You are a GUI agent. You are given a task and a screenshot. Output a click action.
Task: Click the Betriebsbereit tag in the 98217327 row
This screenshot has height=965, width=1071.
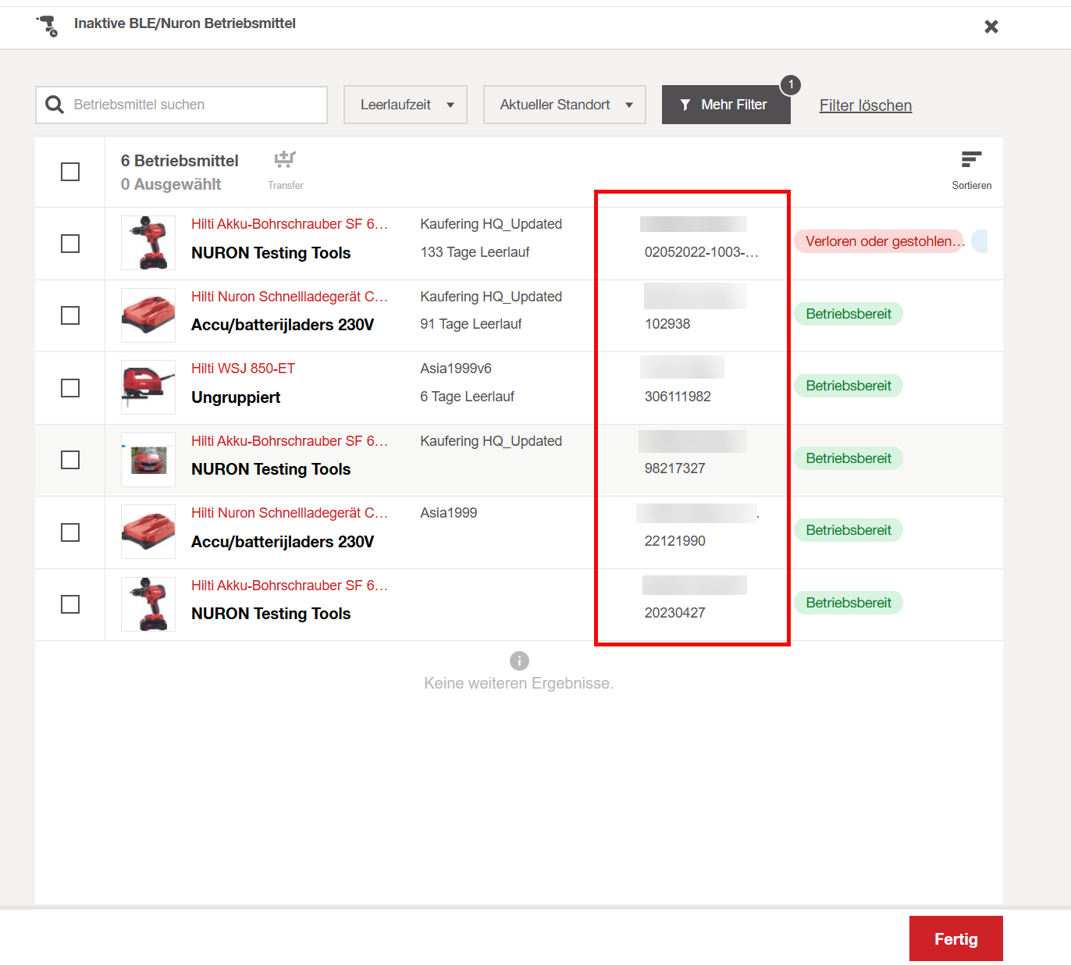click(849, 458)
